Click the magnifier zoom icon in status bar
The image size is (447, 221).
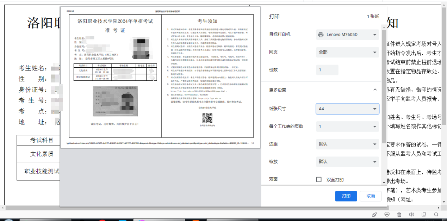pos(436,215)
